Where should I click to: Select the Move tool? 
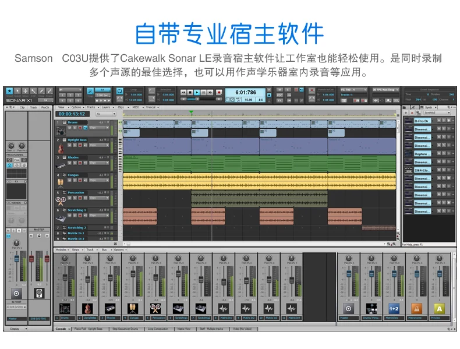(26, 91)
